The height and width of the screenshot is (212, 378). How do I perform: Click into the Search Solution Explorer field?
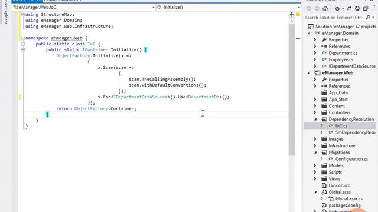point(334,18)
